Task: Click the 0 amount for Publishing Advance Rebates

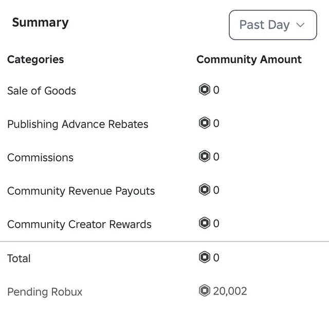Action: [x=216, y=123]
